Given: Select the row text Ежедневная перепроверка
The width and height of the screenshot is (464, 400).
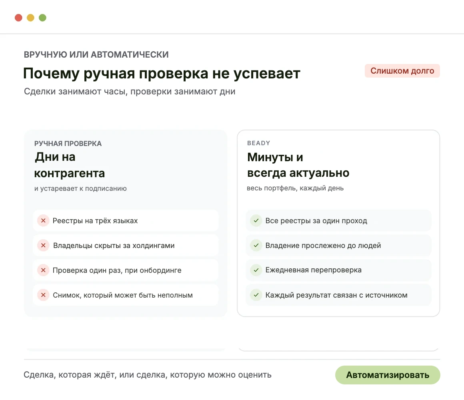Looking at the screenshot, I should pyautogui.click(x=313, y=270).
